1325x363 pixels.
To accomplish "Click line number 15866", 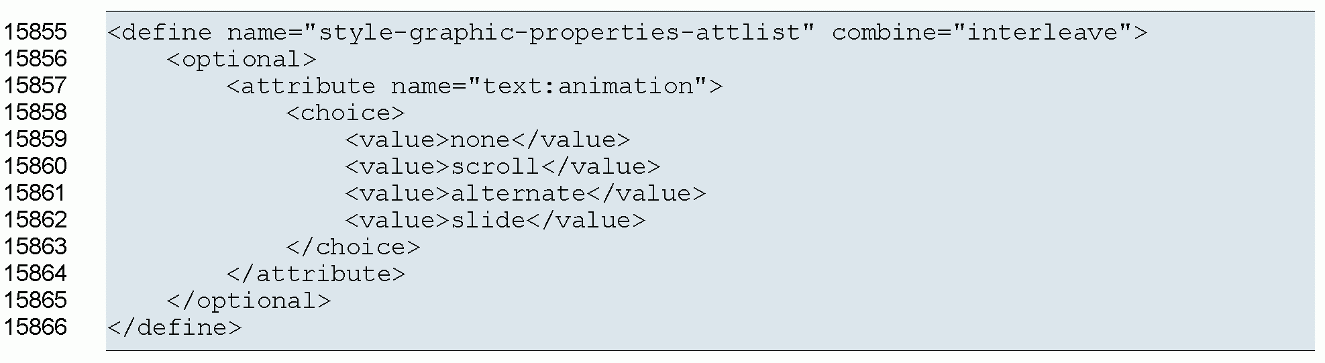I will 36,327.
